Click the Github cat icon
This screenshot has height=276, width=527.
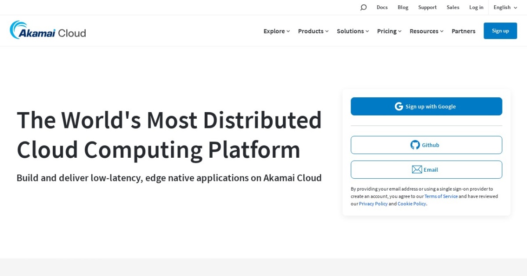(415, 145)
